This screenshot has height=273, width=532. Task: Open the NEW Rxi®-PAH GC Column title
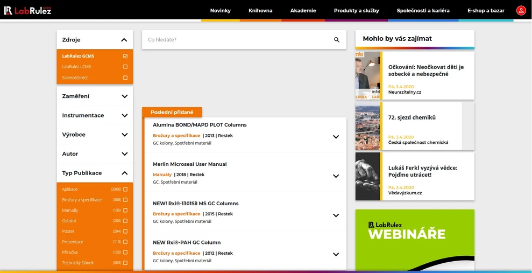click(x=187, y=243)
